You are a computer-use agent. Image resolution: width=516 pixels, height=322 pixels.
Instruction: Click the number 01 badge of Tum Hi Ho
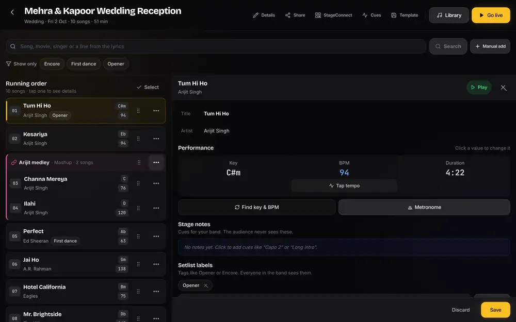click(x=14, y=111)
